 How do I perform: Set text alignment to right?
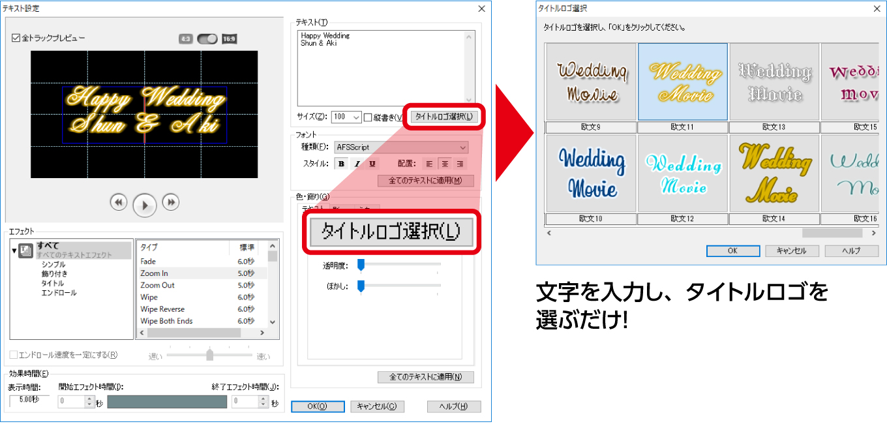tap(459, 164)
